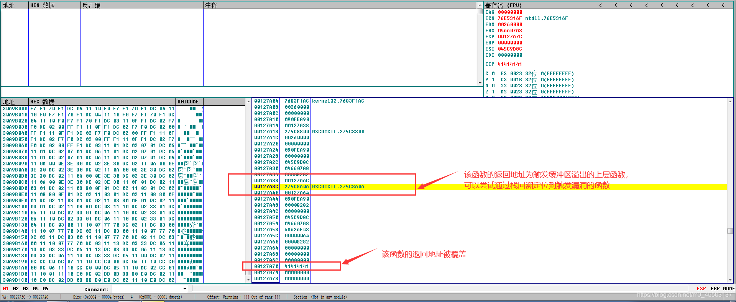Image resolution: width=736 pixels, height=302 pixels.
Task: Click the stack pane scroll down arrow
Action: [730, 280]
